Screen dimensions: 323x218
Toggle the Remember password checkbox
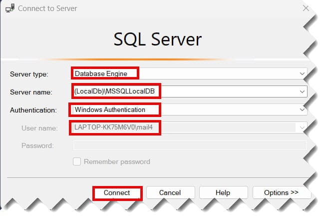(77, 161)
